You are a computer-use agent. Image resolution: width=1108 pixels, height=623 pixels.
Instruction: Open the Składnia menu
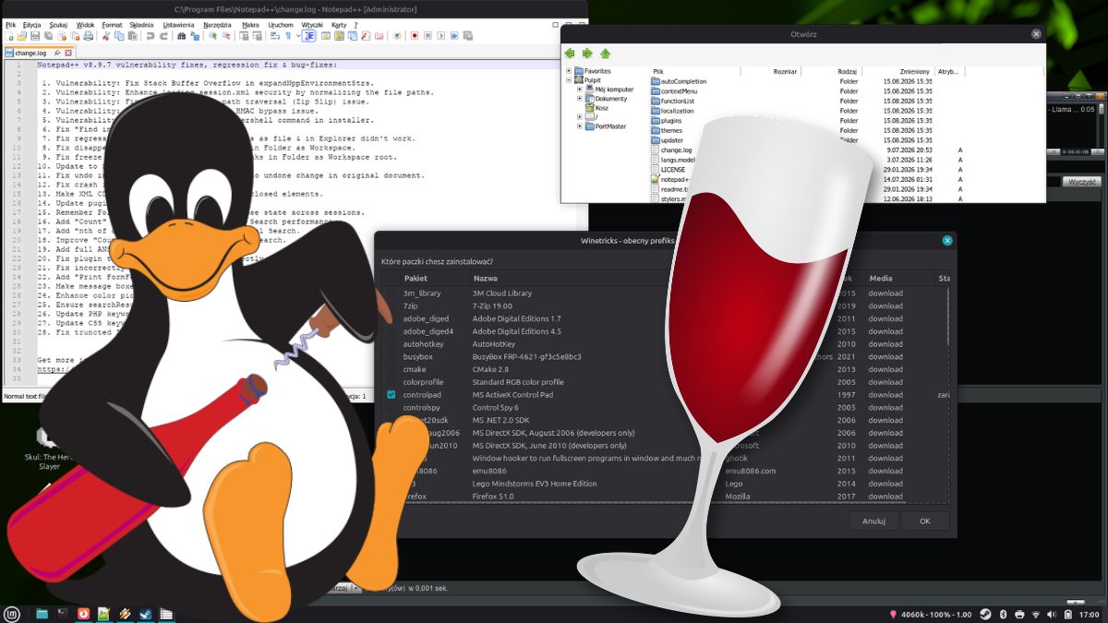(142, 25)
